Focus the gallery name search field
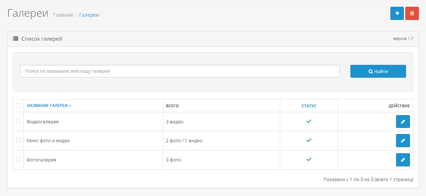Screen dimensions: 426x196 click(180, 71)
